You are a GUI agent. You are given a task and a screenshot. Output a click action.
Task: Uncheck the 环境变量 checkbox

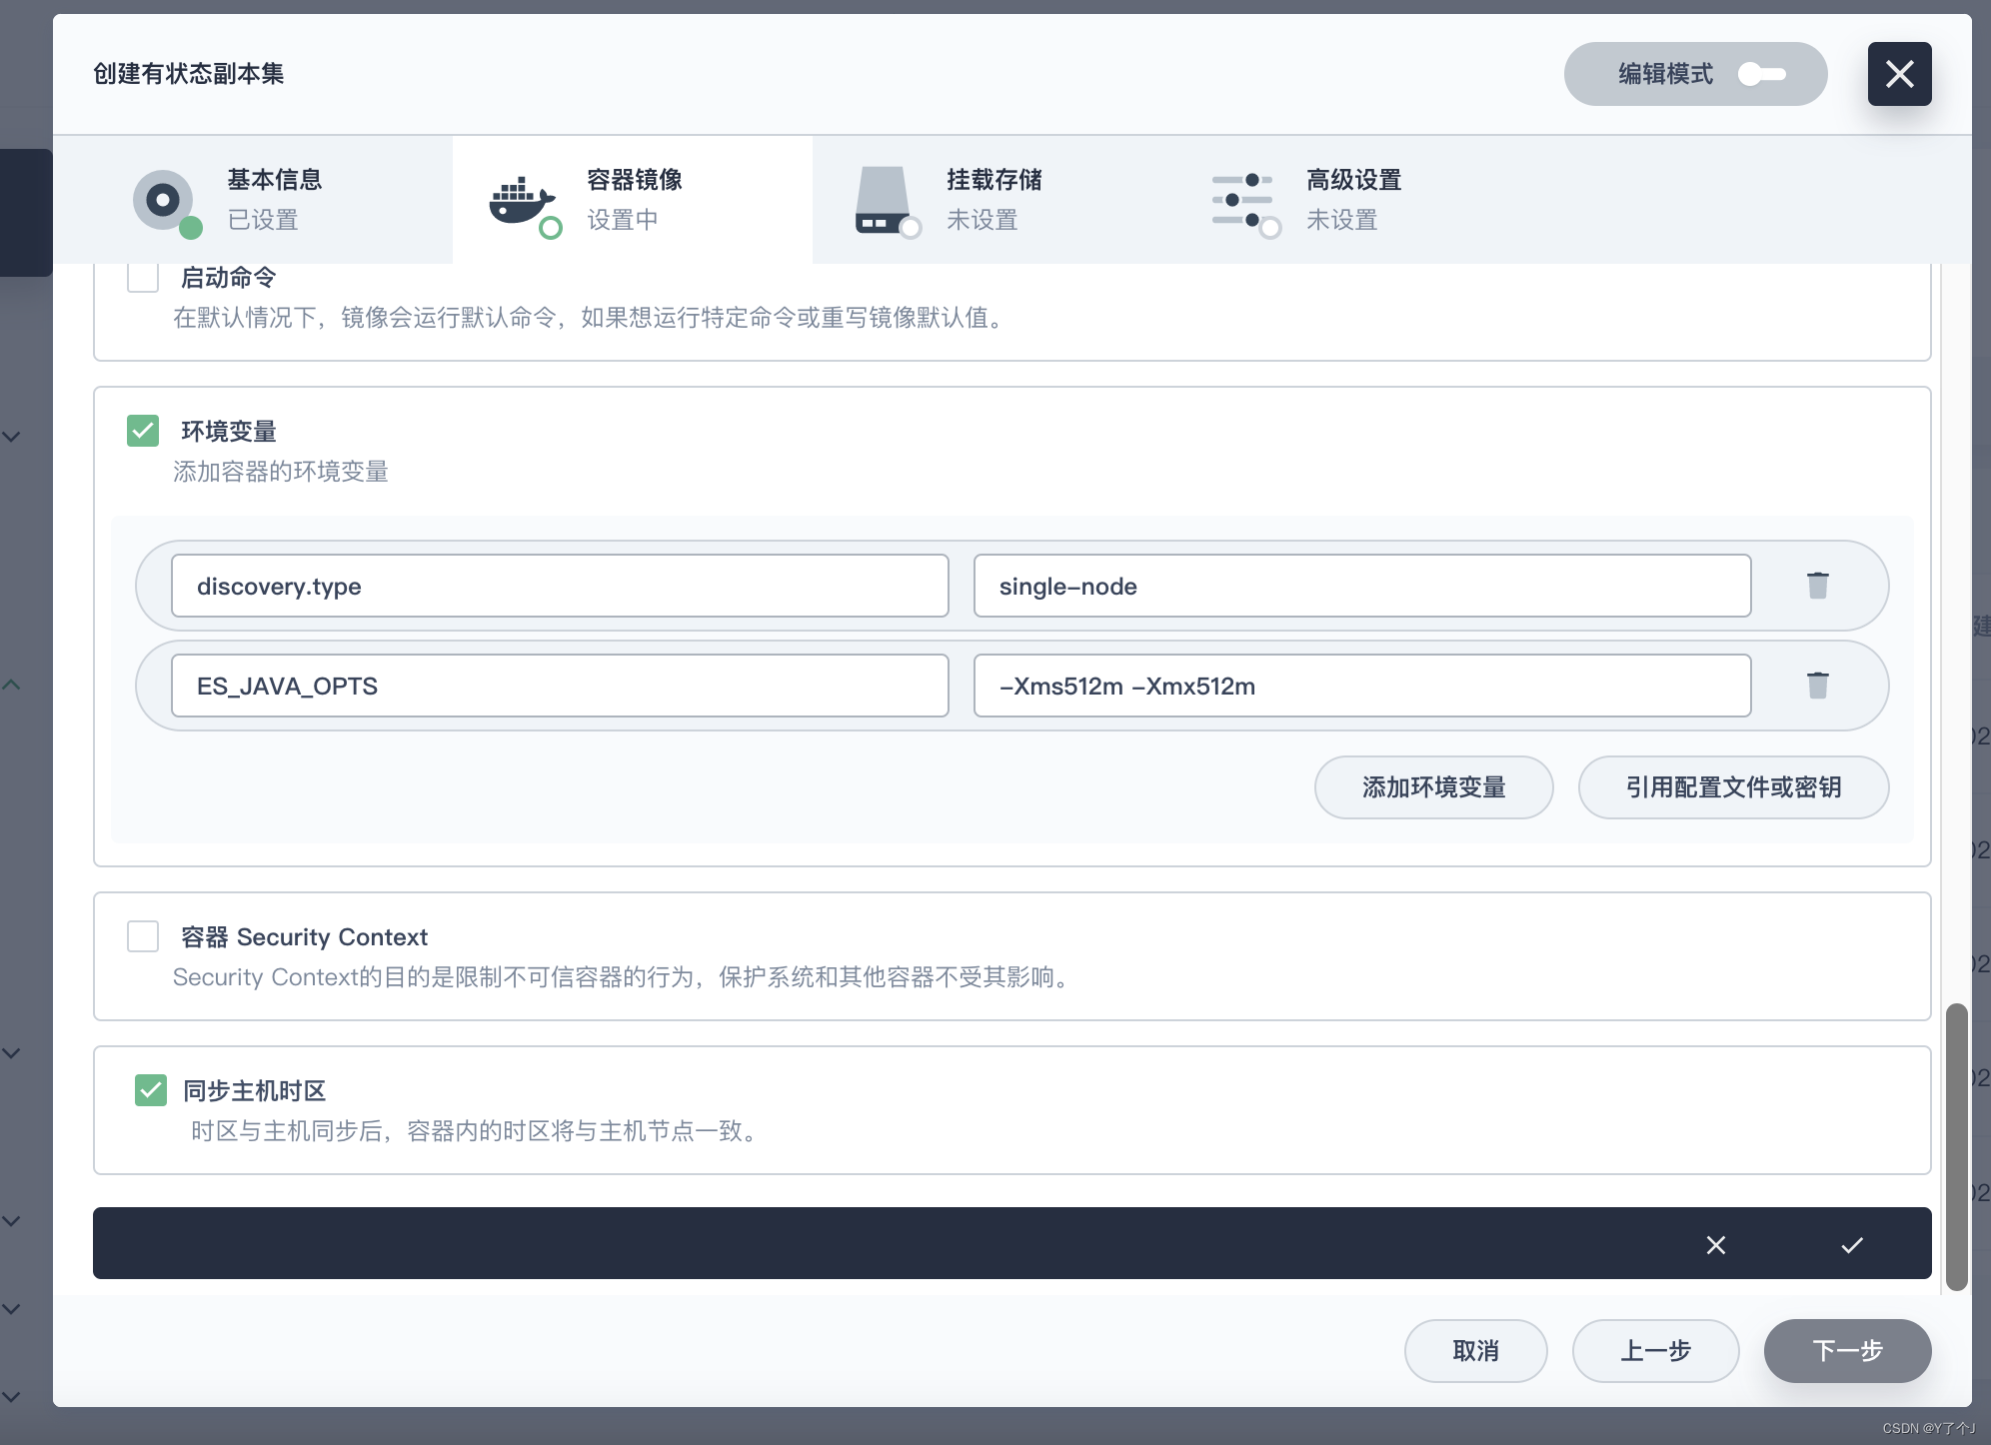(x=143, y=431)
